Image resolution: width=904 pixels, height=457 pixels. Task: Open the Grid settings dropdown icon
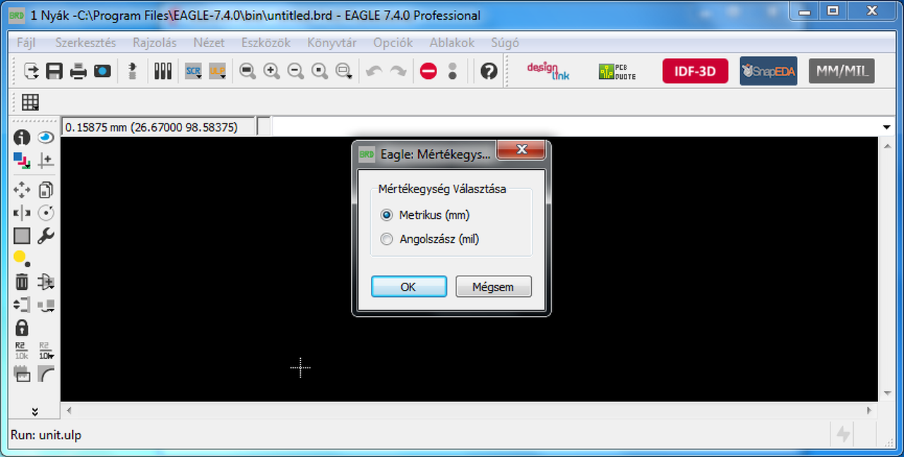pyautogui.click(x=30, y=102)
